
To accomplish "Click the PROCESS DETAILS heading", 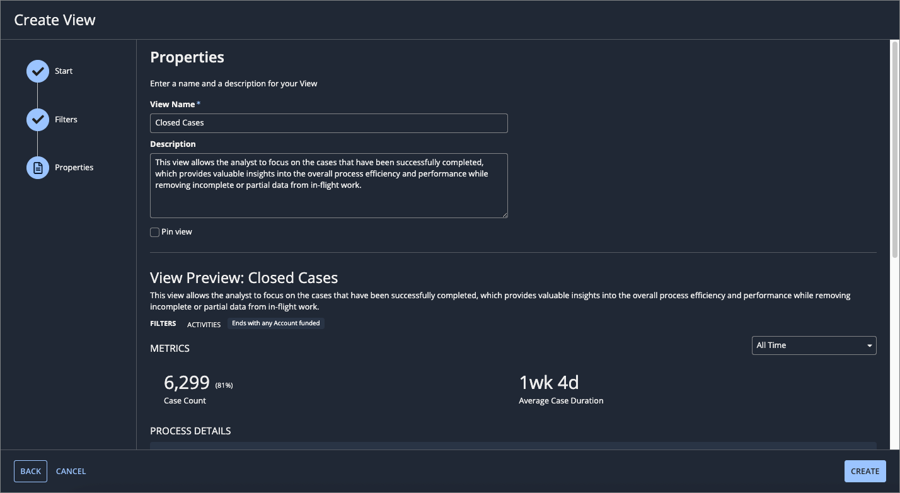I will pyautogui.click(x=190, y=431).
